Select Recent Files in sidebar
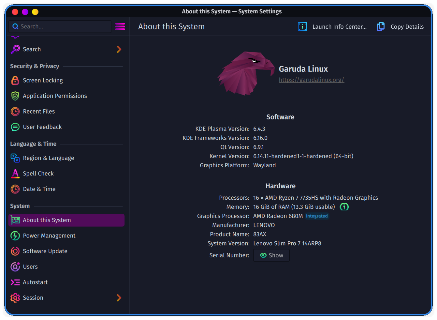The height and width of the screenshot is (320, 437). coord(66,112)
